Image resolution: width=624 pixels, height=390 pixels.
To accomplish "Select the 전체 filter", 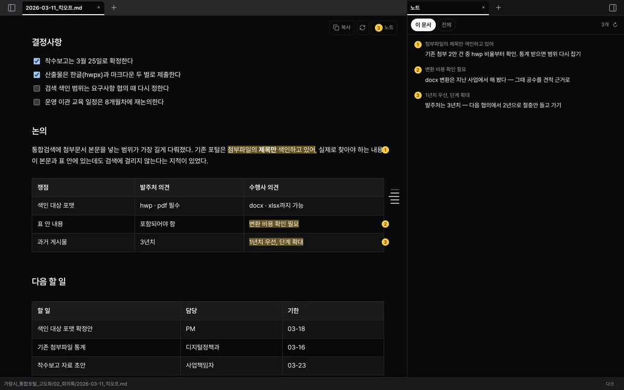I will 447,25.
